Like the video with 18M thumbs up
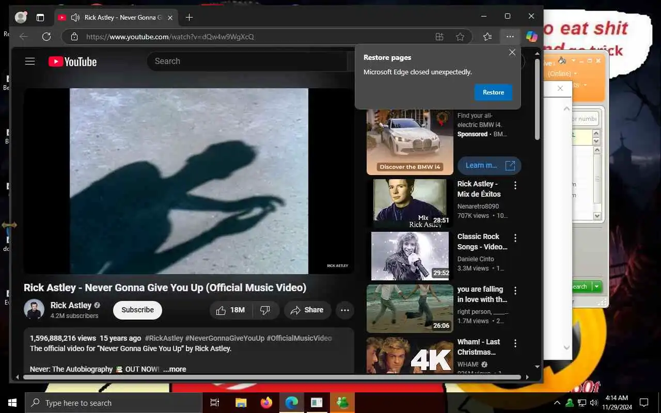661x413 pixels. 231,310
